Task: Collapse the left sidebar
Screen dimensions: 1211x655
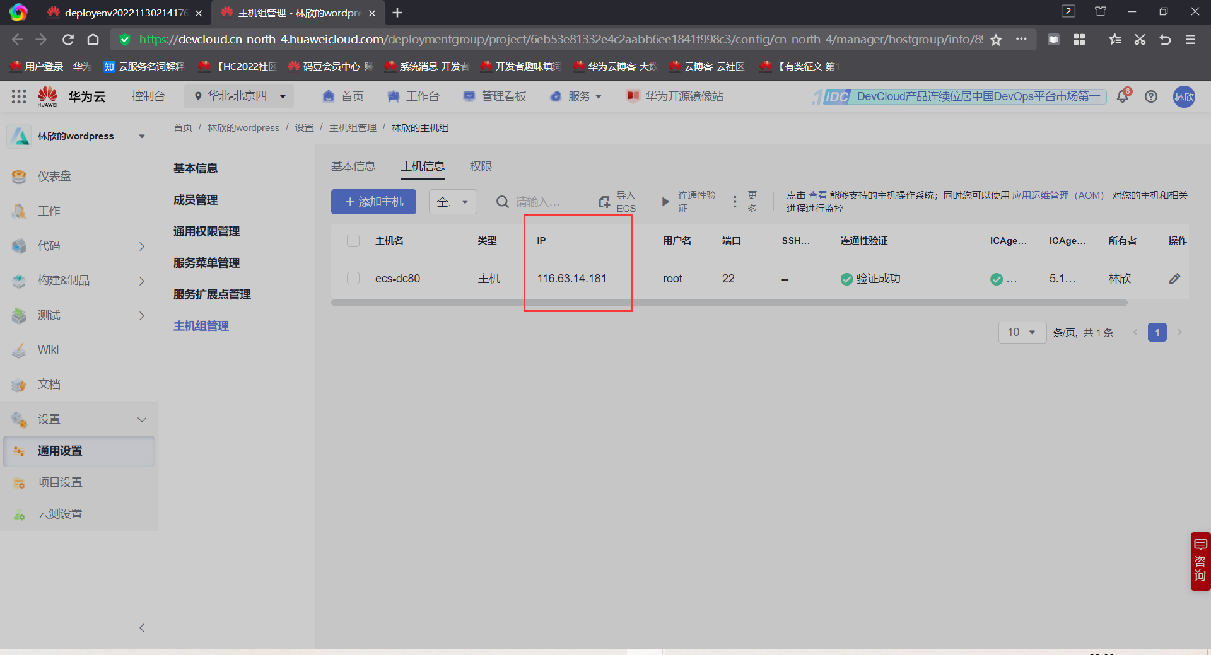Action: 142,628
